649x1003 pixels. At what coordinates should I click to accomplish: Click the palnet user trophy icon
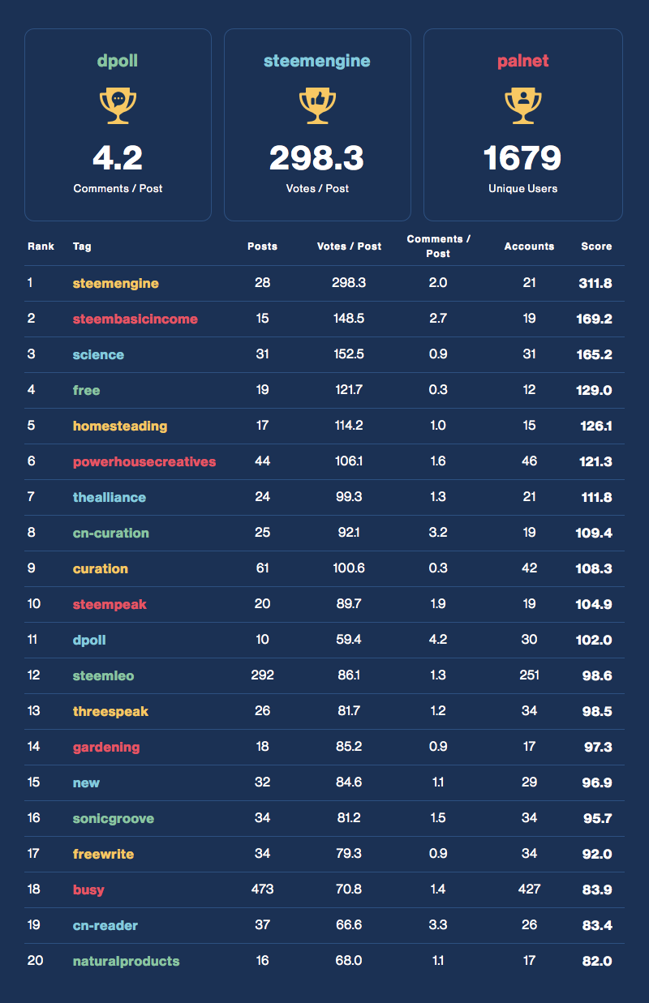pos(523,106)
